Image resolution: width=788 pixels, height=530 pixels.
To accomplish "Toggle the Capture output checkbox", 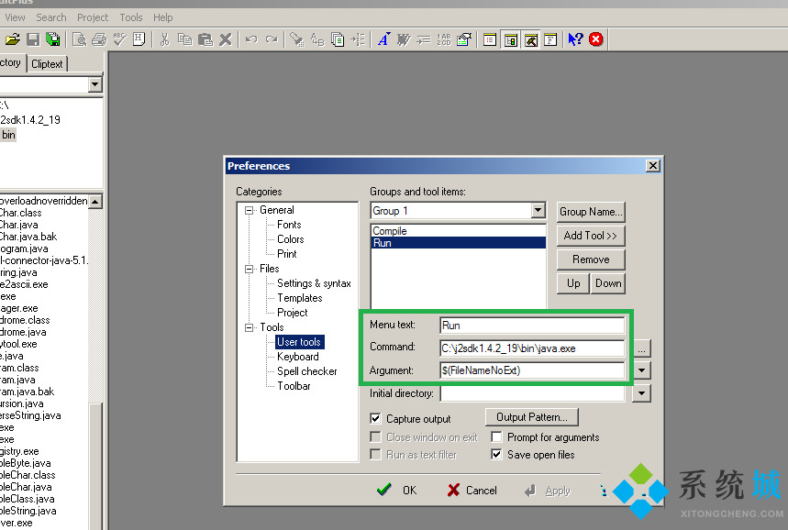I will pos(375,418).
